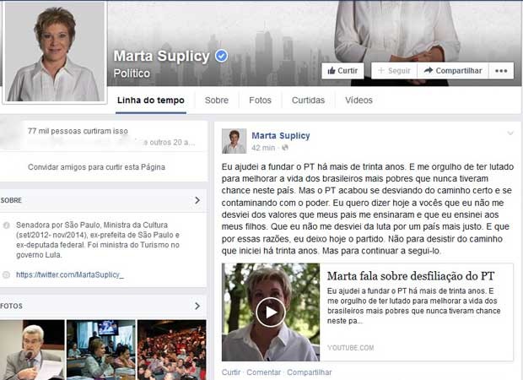Click the verified badge beside Marta Suplicy
The width and height of the screenshot is (523, 380).
(x=222, y=56)
